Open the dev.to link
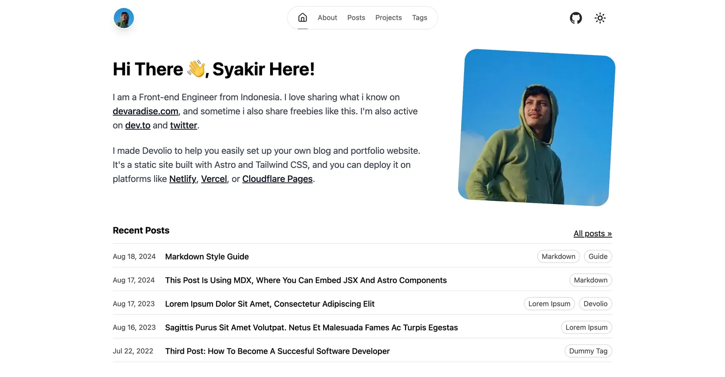This screenshot has height=377, width=725. click(138, 125)
